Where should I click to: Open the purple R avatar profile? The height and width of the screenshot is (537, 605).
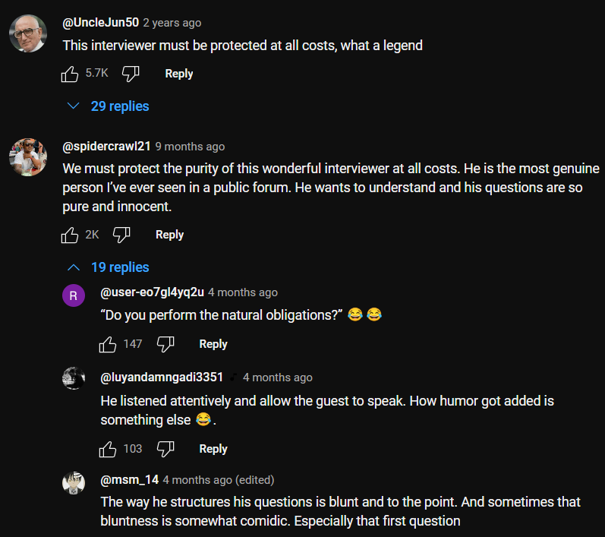click(x=73, y=296)
